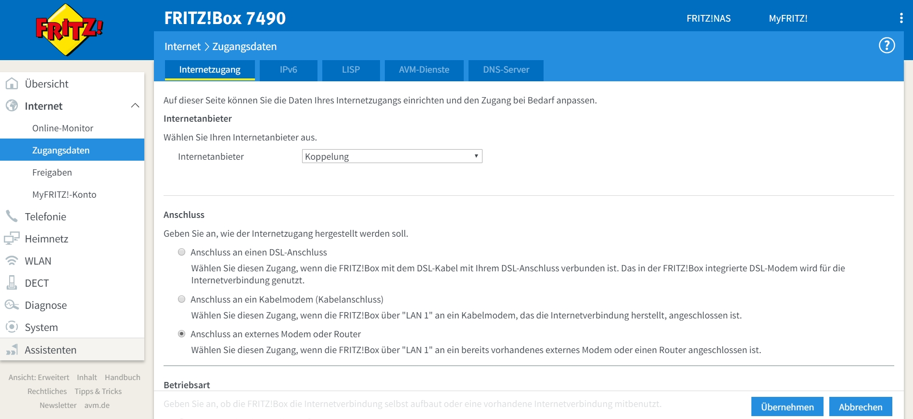
Task: Click the Übersicht house icon
Action: 12,84
